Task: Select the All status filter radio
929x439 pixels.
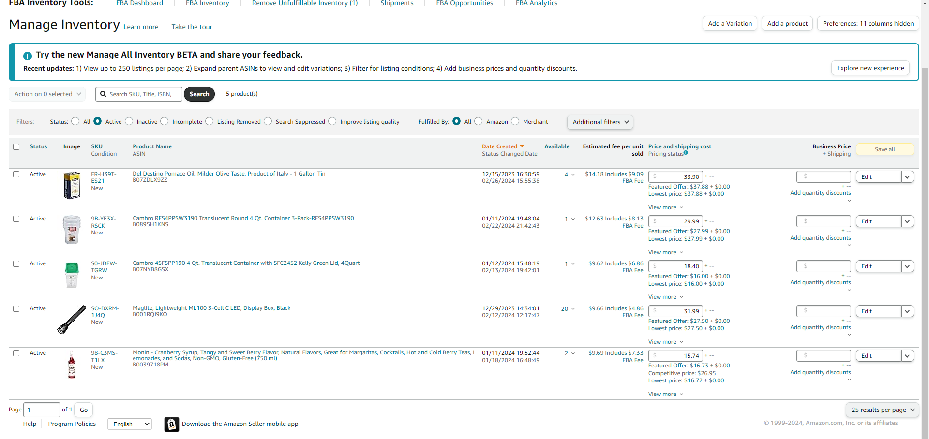Action: (x=75, y=121)
